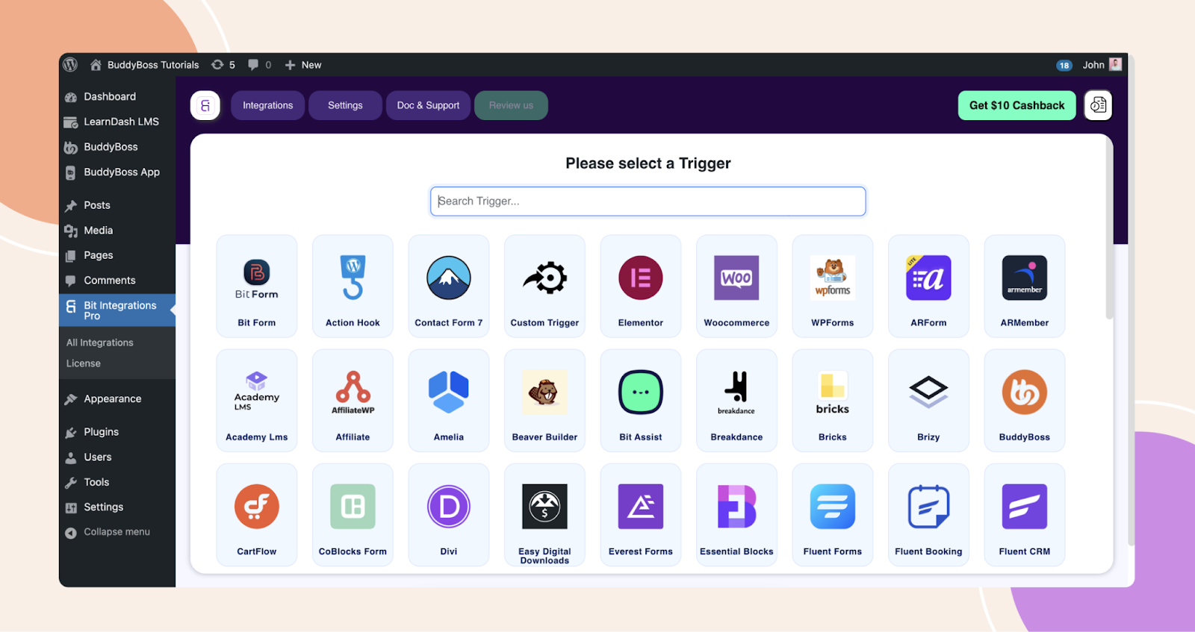Pick the Elementor trigger icon
Viewport: 1195px width, 632px height.
tap(640, 278)
